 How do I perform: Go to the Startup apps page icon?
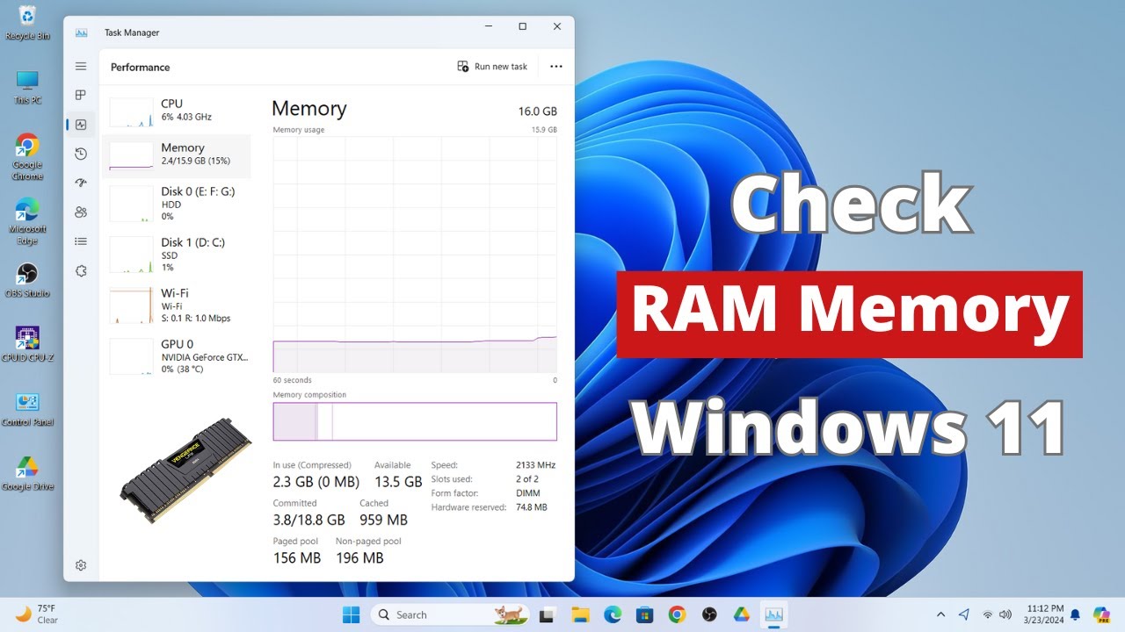click(81, 183)
